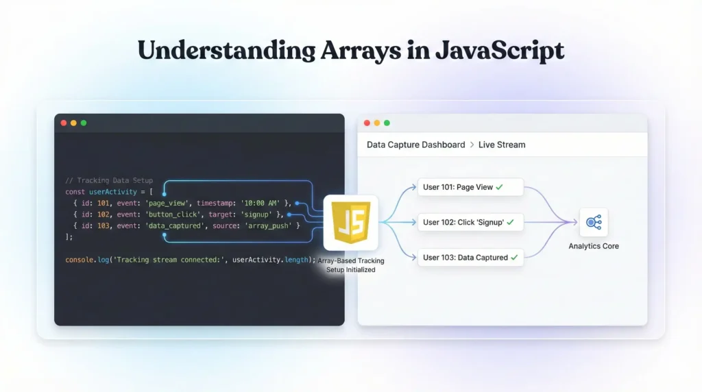Viewport: 702px width, 392px height.
Task: Click the 'Understanding Arrays in JavaScript' heading
Action: (351, 51)
